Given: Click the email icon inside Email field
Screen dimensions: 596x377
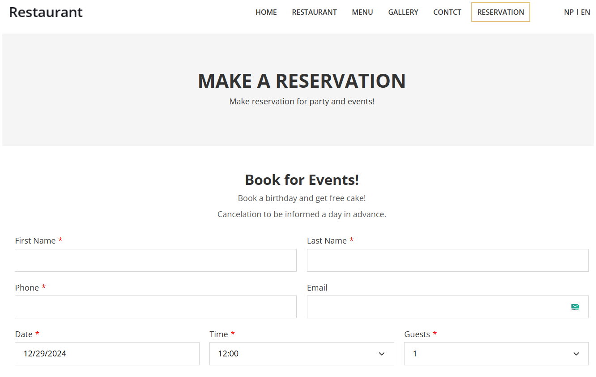Looking at the screenshot, I should tap(575, 307).
